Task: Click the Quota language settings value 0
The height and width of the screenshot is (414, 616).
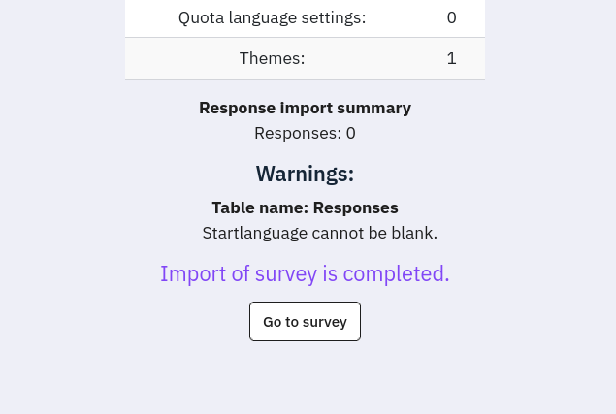Action: pos(451,17)
